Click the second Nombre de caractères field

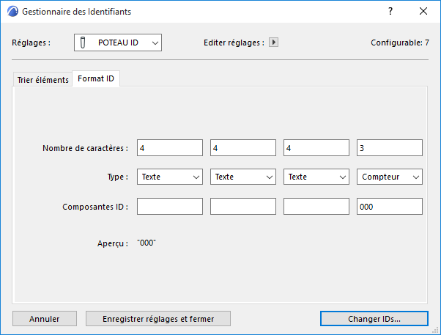click(x=242, y=147)
